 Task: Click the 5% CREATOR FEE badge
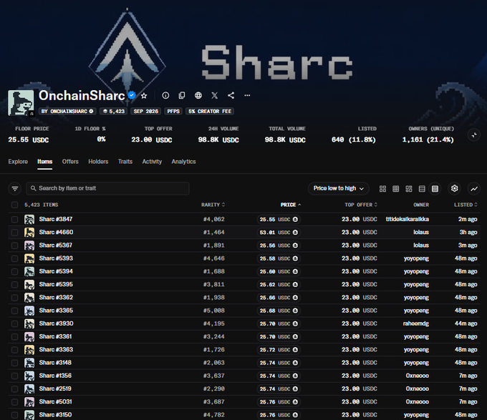pos(210,111)
